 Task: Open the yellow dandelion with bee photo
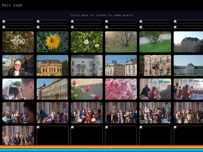point(52,42)
